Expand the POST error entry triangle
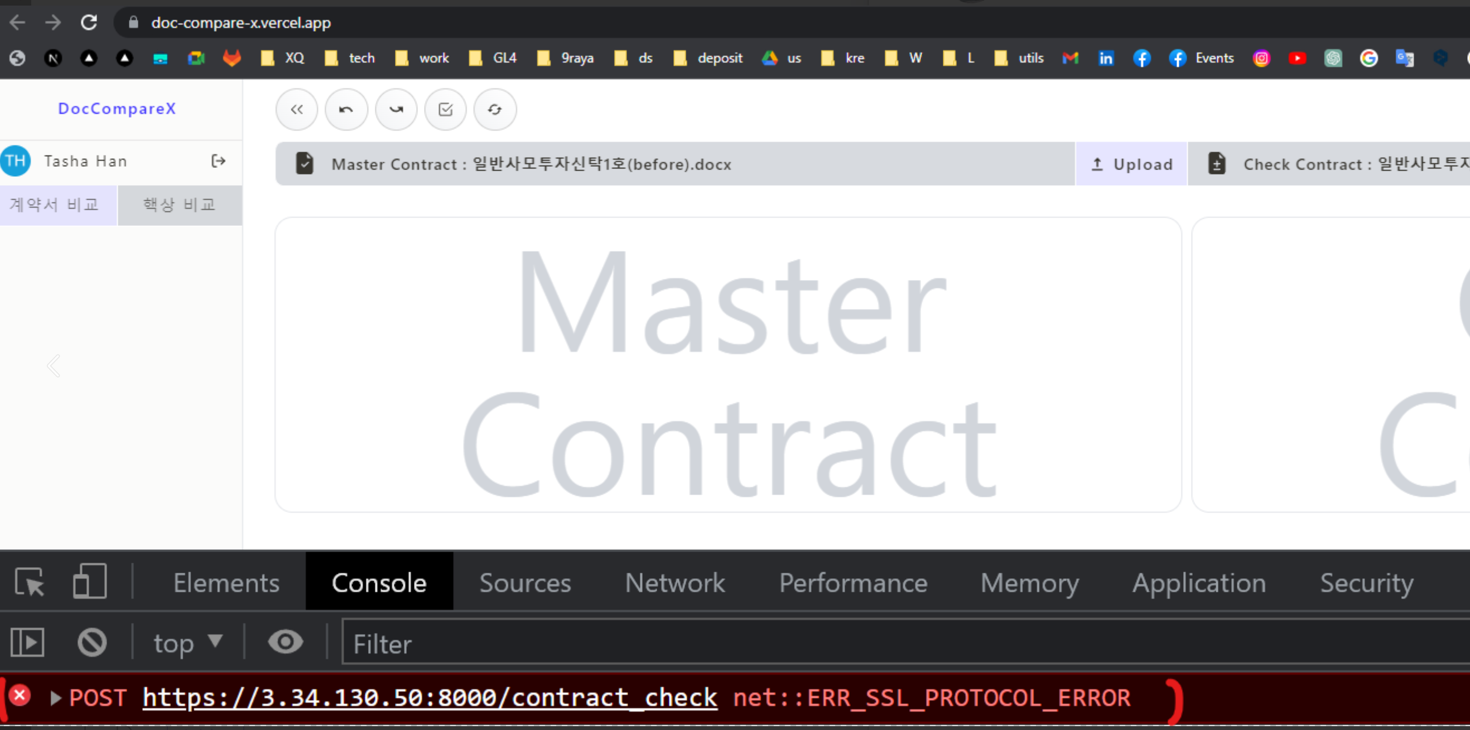The image size is (1470, 730). (55, 698)
